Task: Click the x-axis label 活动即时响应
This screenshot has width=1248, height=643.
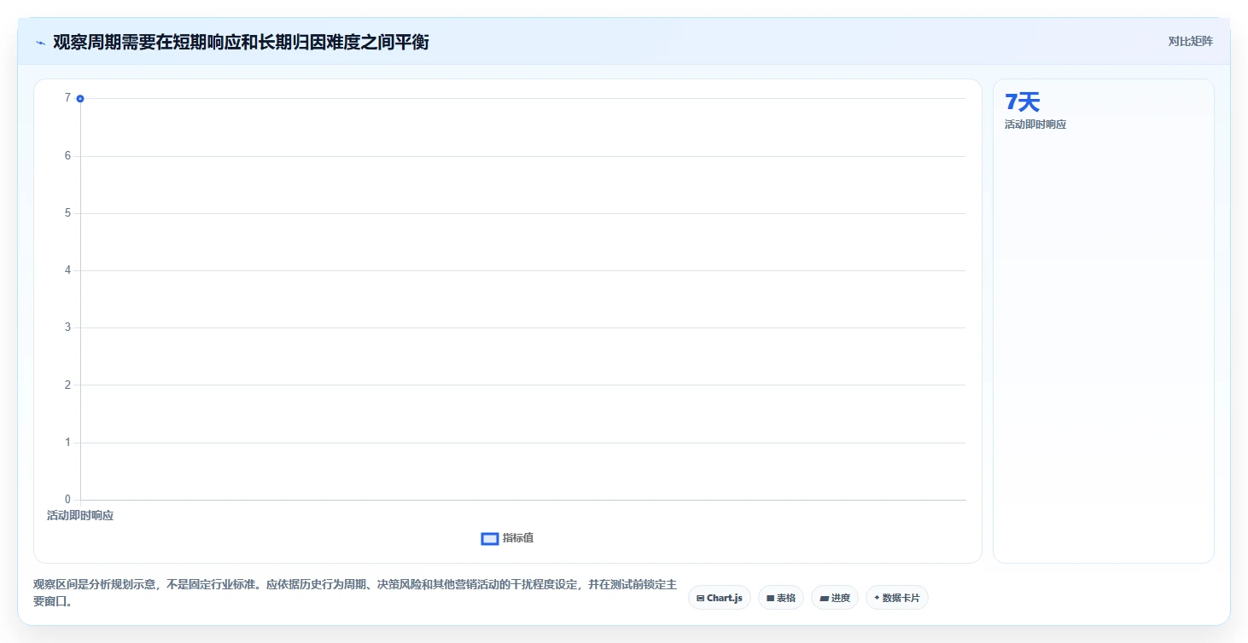Action: pyautogui.click(x=80, y=515)
